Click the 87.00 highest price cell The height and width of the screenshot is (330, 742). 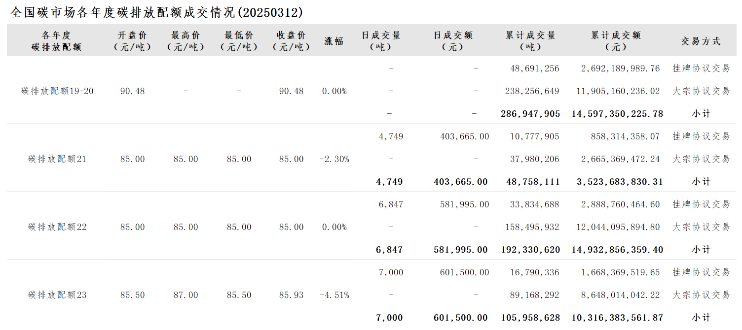(186, 295)
